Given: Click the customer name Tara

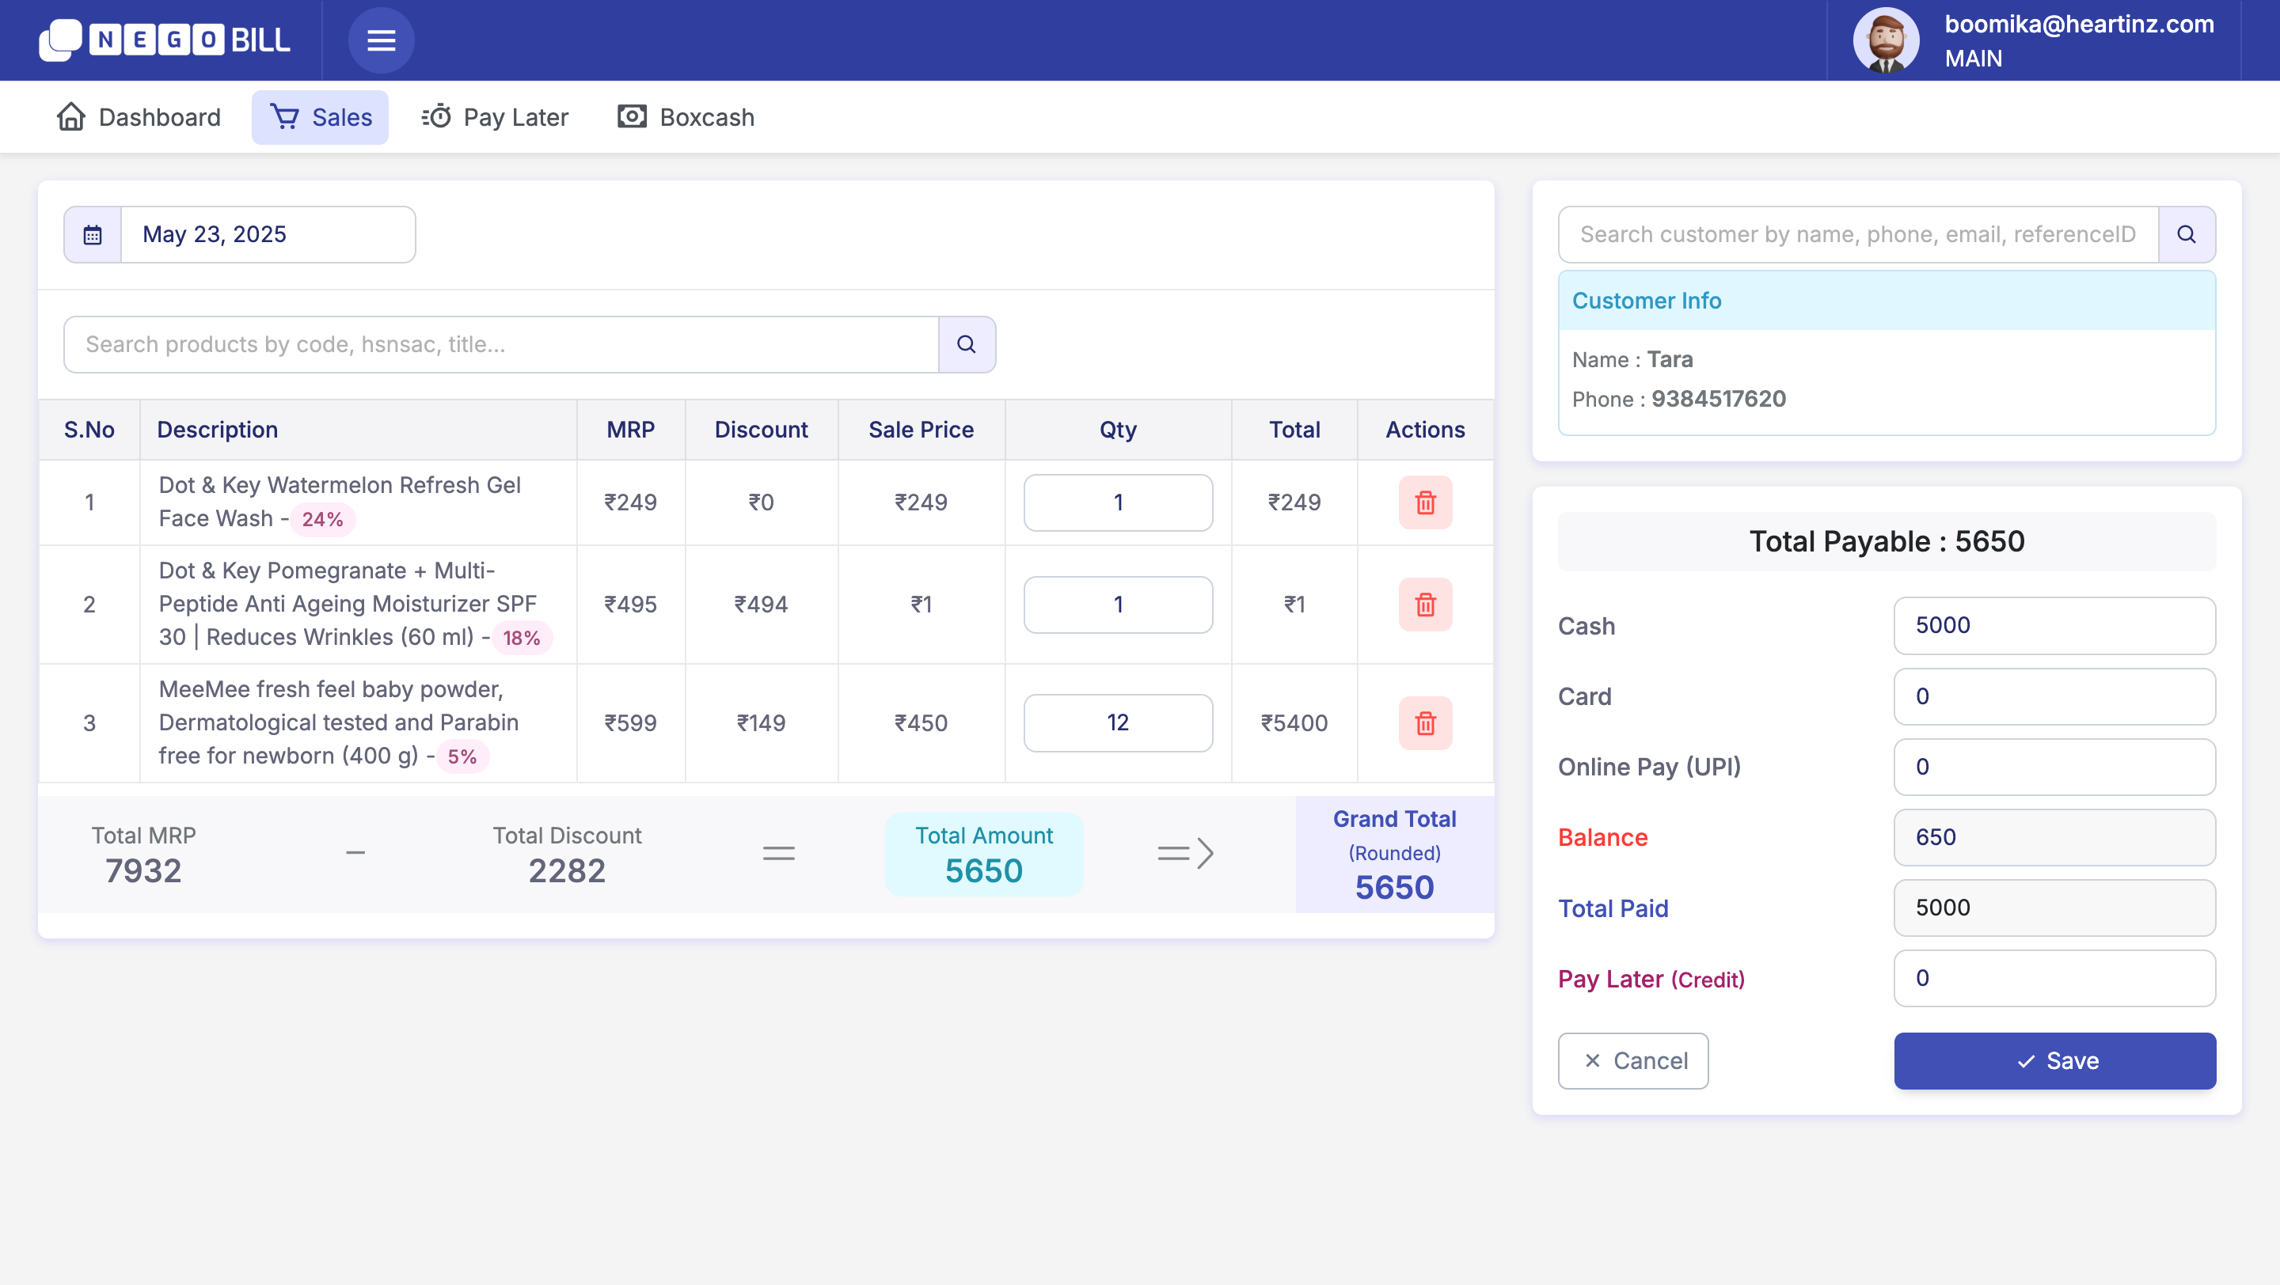Looking at the screenshot, I should click(1670, 359).
